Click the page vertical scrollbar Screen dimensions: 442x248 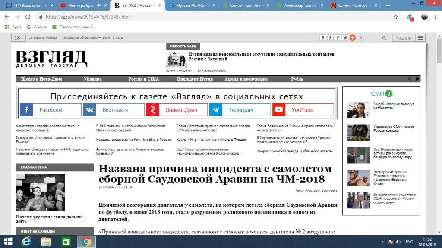point(439,51)
